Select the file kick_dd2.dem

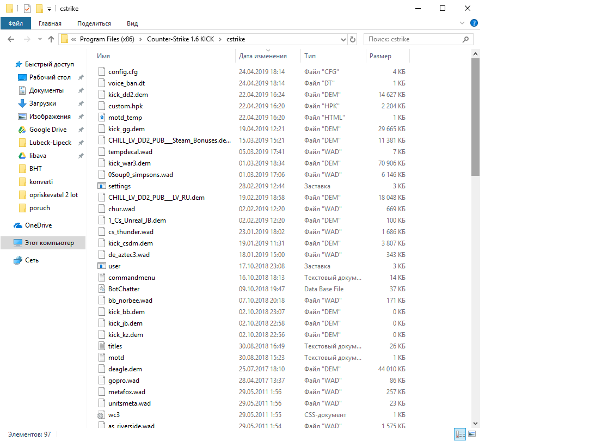click(x=128, y=94)
